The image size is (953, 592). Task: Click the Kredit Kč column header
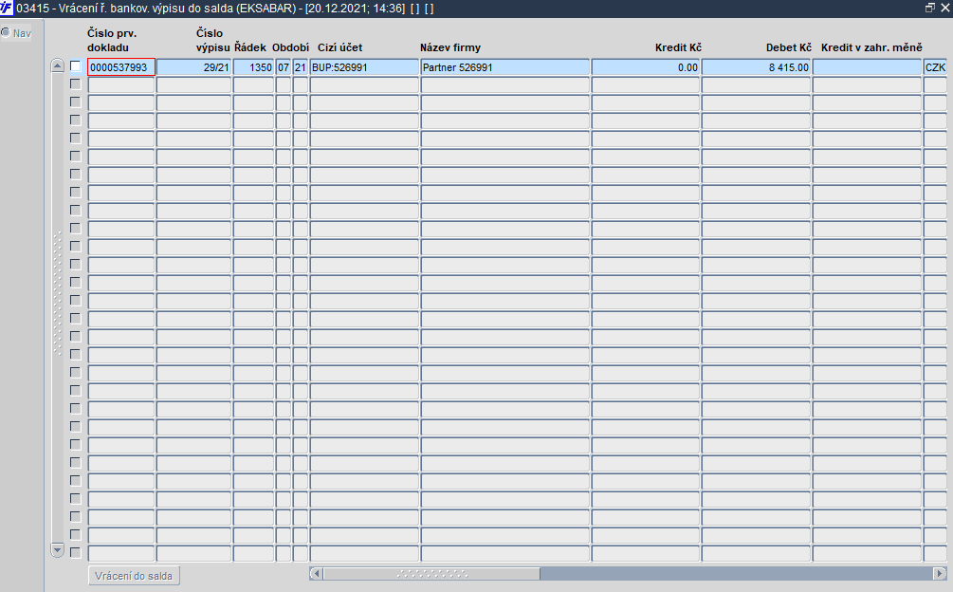678,47
